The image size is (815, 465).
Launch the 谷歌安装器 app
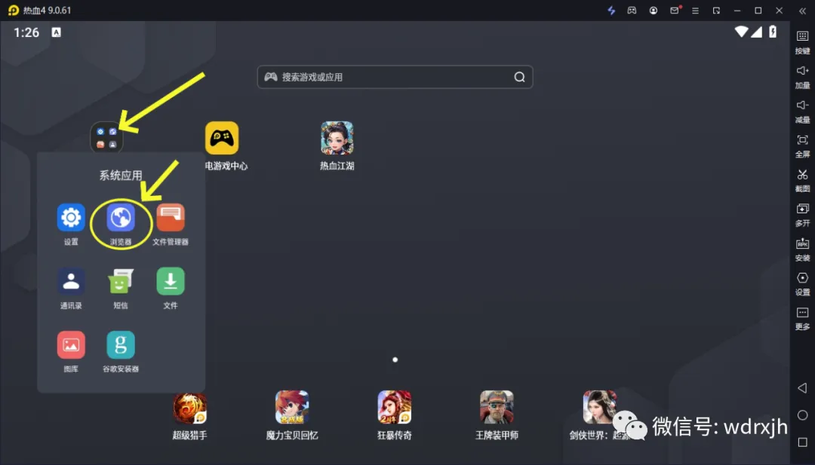(121, 345)
